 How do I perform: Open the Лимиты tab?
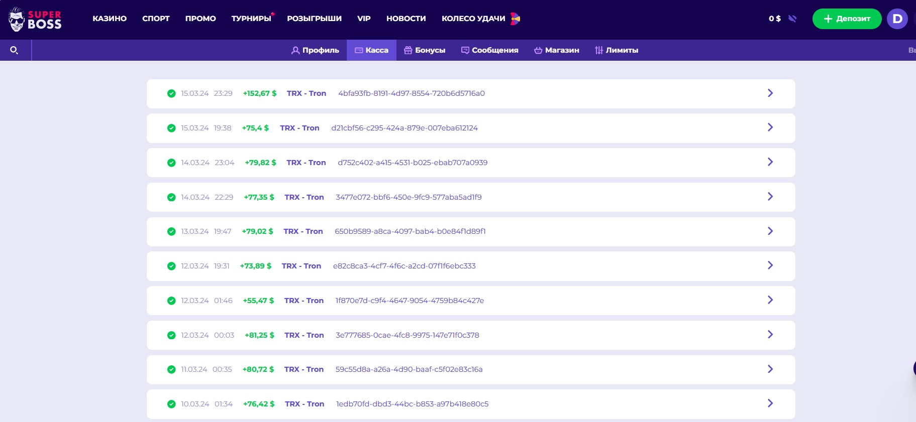(616, 50)
